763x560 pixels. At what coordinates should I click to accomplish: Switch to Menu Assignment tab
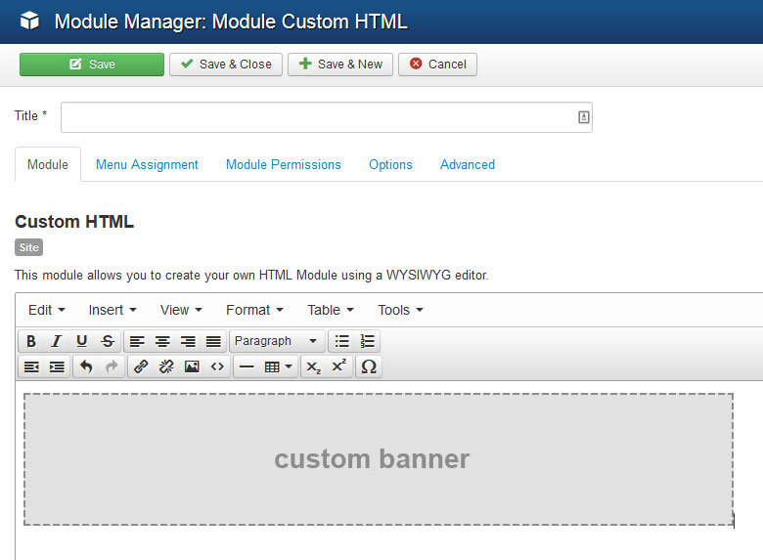(x=147, y=165)
